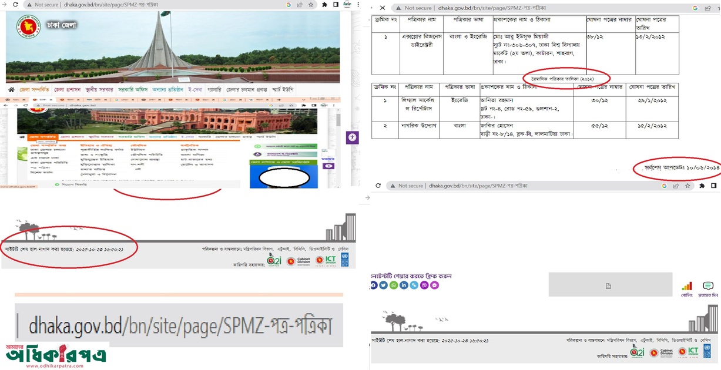Share the page via Viber icon
The image size is (721, 370).
424,285
